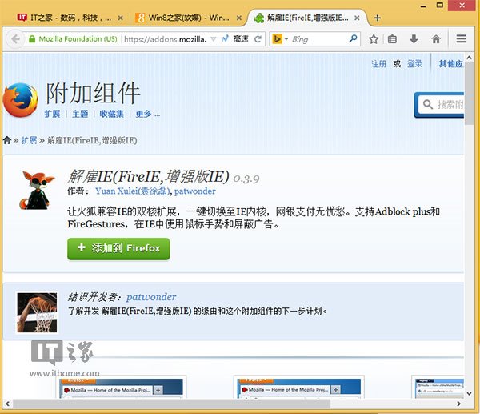Viewport: 480px width, 414px height.
Task: Click the search magnifier in search bar
Action: [353, 38]
